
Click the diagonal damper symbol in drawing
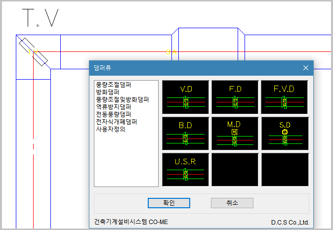click(x=34, y=52)
